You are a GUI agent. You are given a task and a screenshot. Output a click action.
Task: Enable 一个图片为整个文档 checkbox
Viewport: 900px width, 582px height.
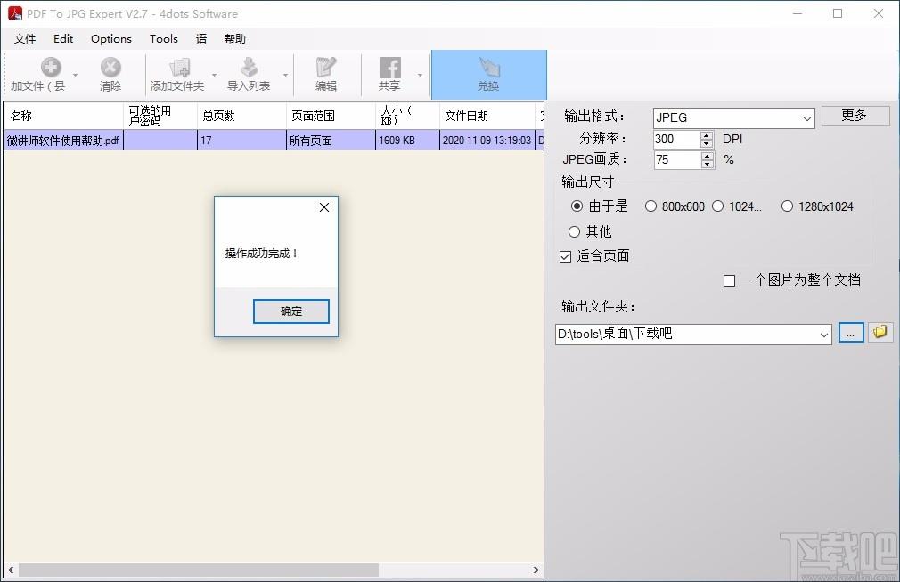(x=729, y=280)
